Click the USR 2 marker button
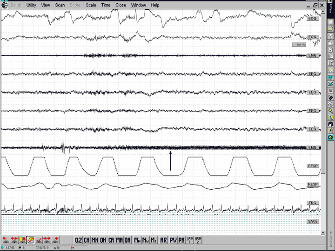The height and width of the screenshot is (251, 335). (198, 240)
